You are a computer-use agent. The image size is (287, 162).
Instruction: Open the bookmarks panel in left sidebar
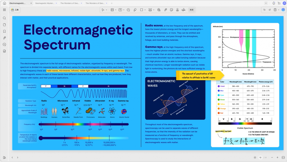(x=4, y=31)
